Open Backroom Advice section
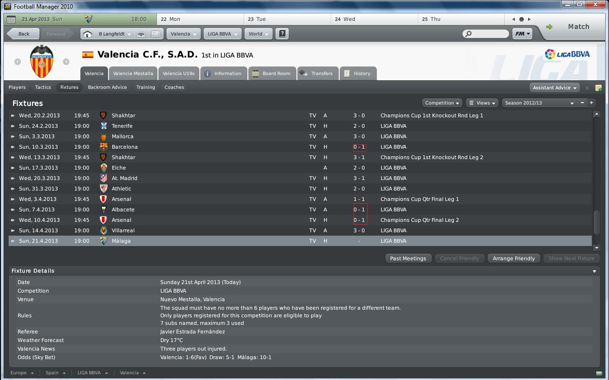Image resolution: width=609 pixels, height=380 pixels. [x=108, y=87]
